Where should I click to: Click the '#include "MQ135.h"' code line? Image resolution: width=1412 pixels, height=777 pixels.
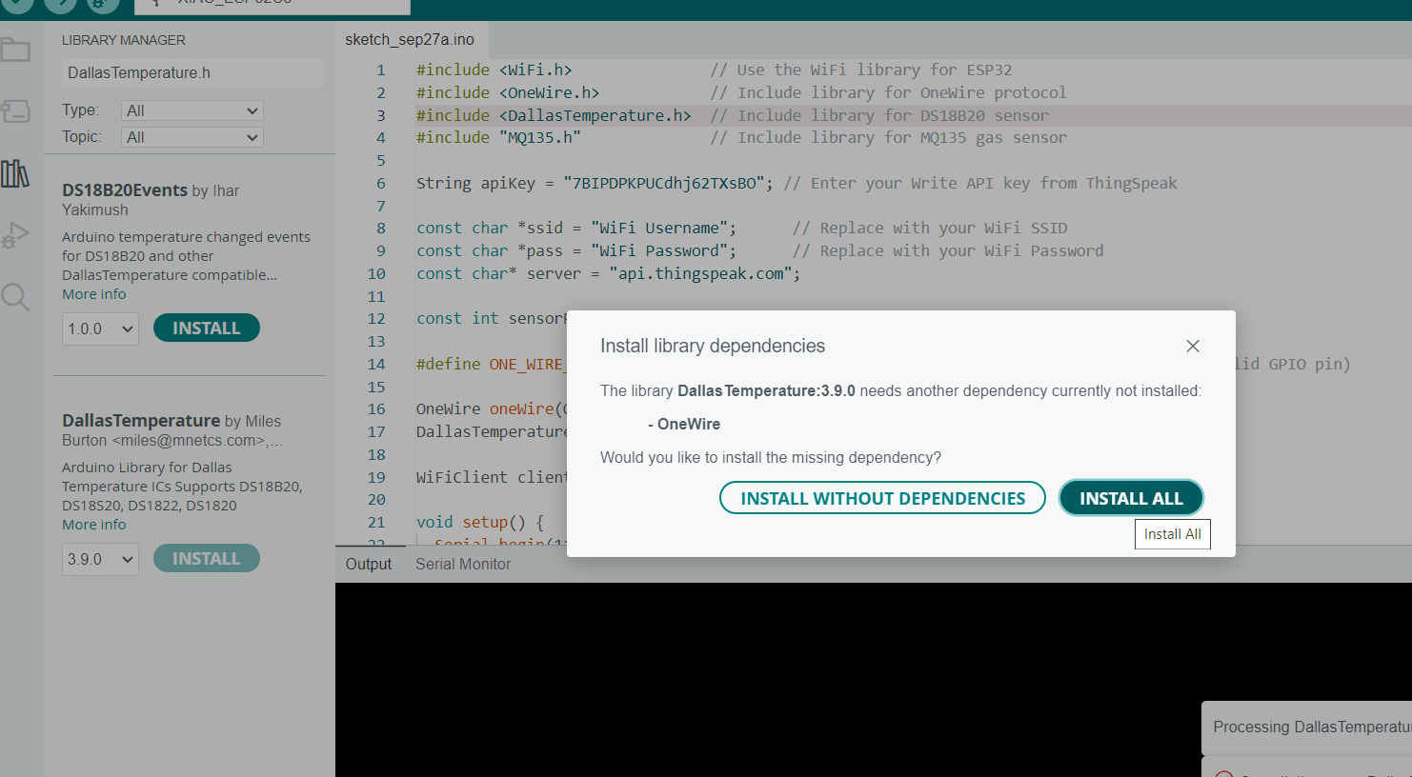pos(498,137)
